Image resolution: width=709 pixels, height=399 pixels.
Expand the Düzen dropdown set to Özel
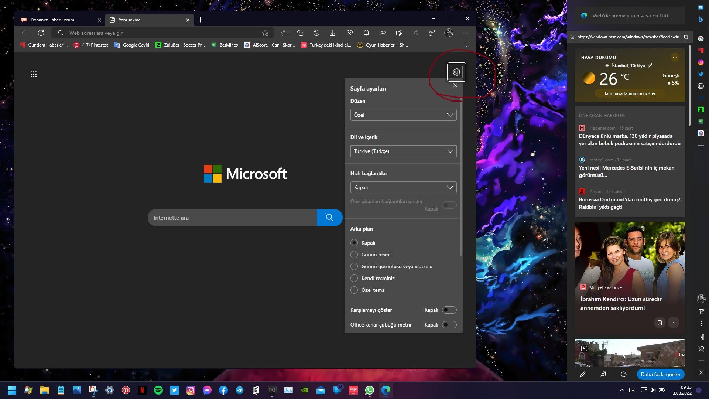pyautogui.click(x=403, y=115)
